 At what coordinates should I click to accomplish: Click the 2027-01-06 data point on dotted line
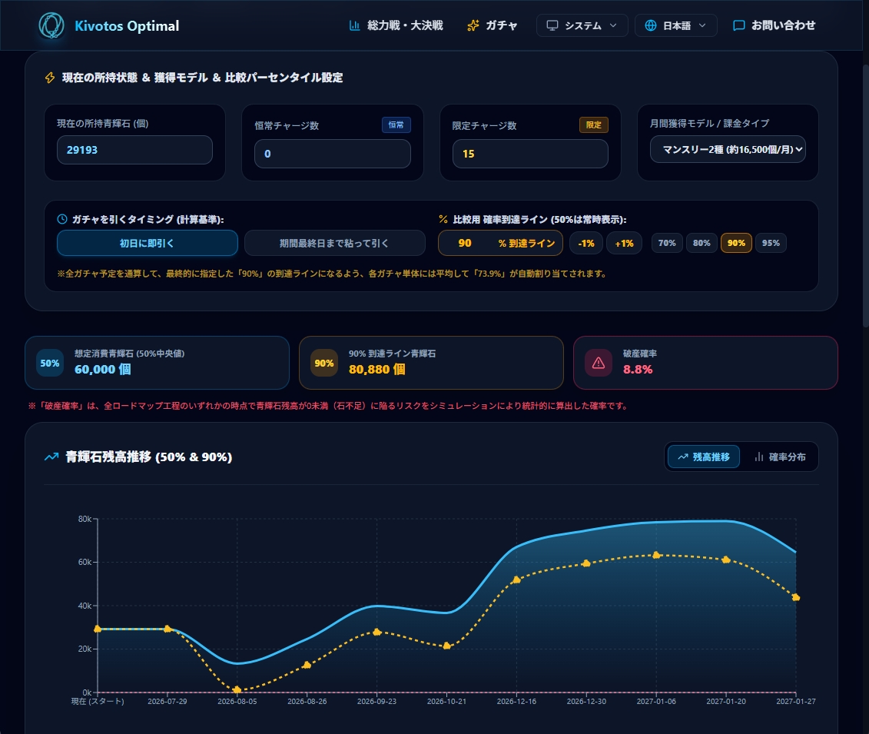[656, 555]
